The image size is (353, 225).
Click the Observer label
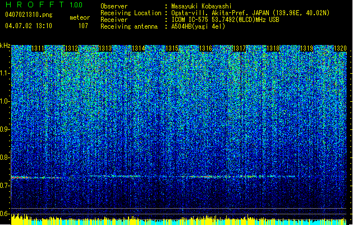coord(114,6)
